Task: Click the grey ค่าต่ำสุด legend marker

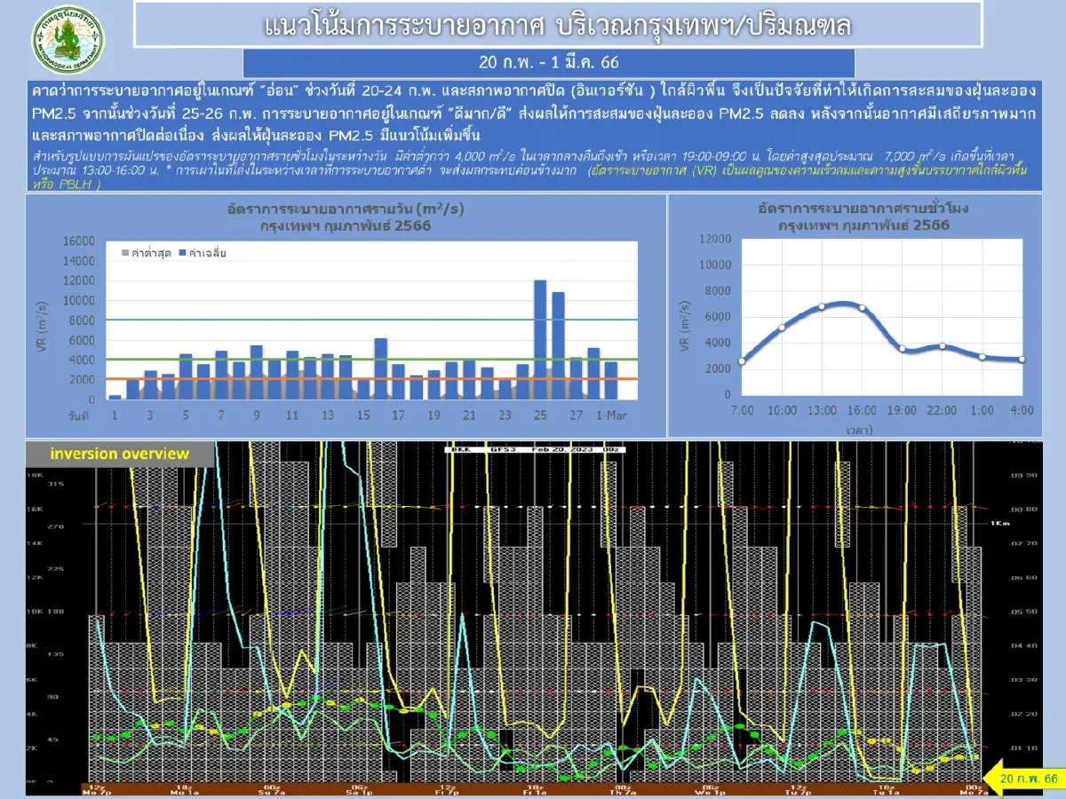Action: point(125,254)
